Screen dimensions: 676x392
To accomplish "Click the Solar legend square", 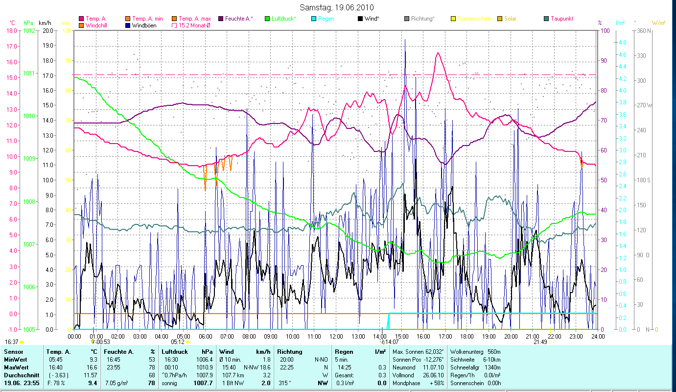I will [x=500, y=19].
